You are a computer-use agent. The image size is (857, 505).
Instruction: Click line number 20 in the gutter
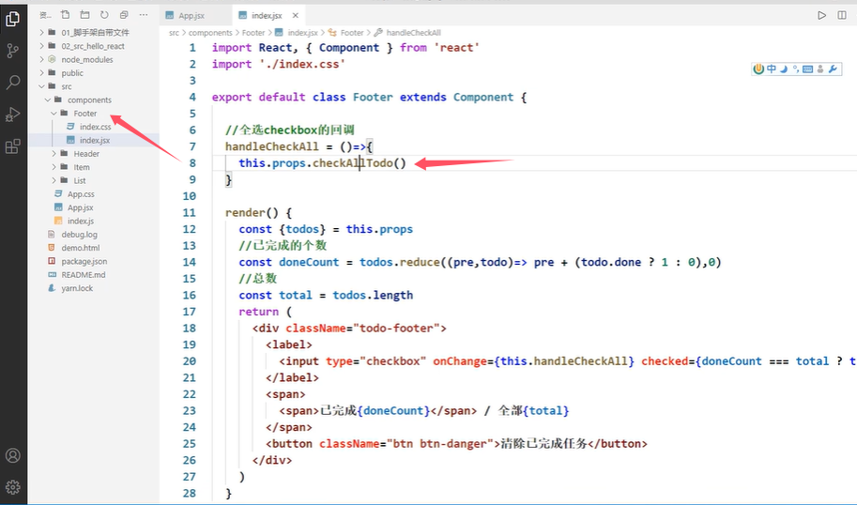point(189,361)
